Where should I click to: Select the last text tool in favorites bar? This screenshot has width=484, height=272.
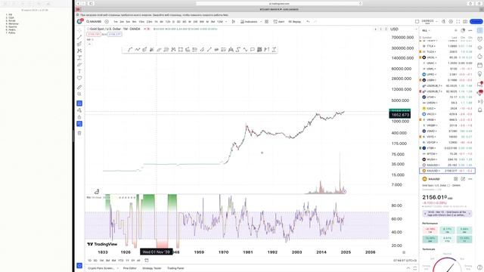[274, 50]
